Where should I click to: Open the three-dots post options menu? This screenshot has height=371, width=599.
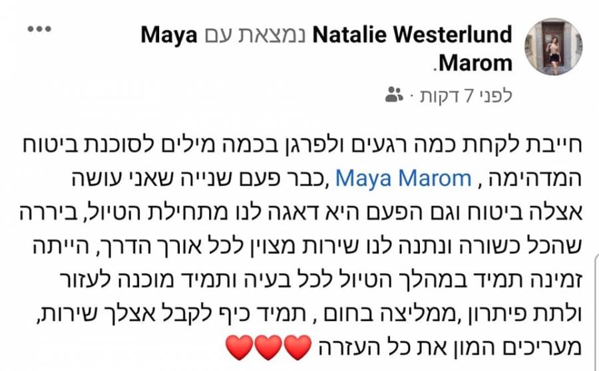[x=39, y=29]
